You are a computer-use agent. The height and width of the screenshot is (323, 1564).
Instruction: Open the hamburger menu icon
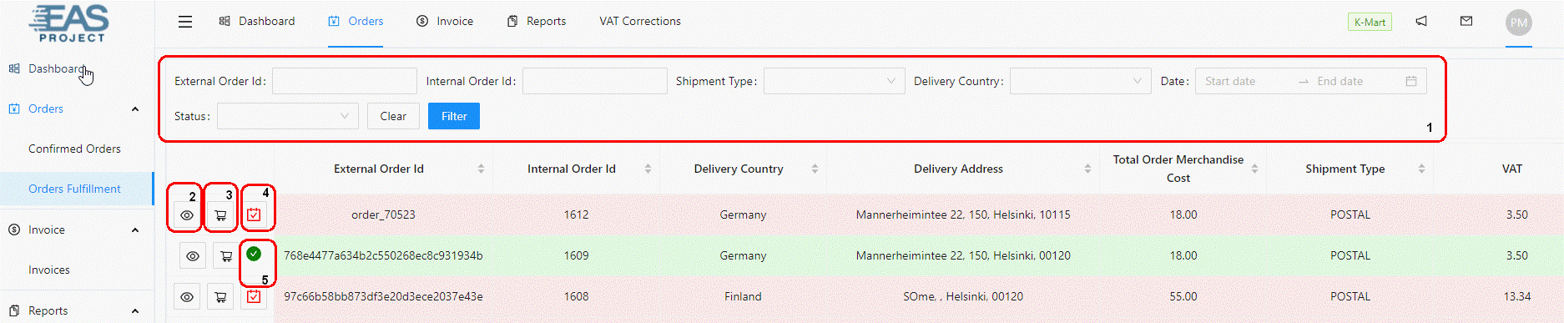pos(185,22)
